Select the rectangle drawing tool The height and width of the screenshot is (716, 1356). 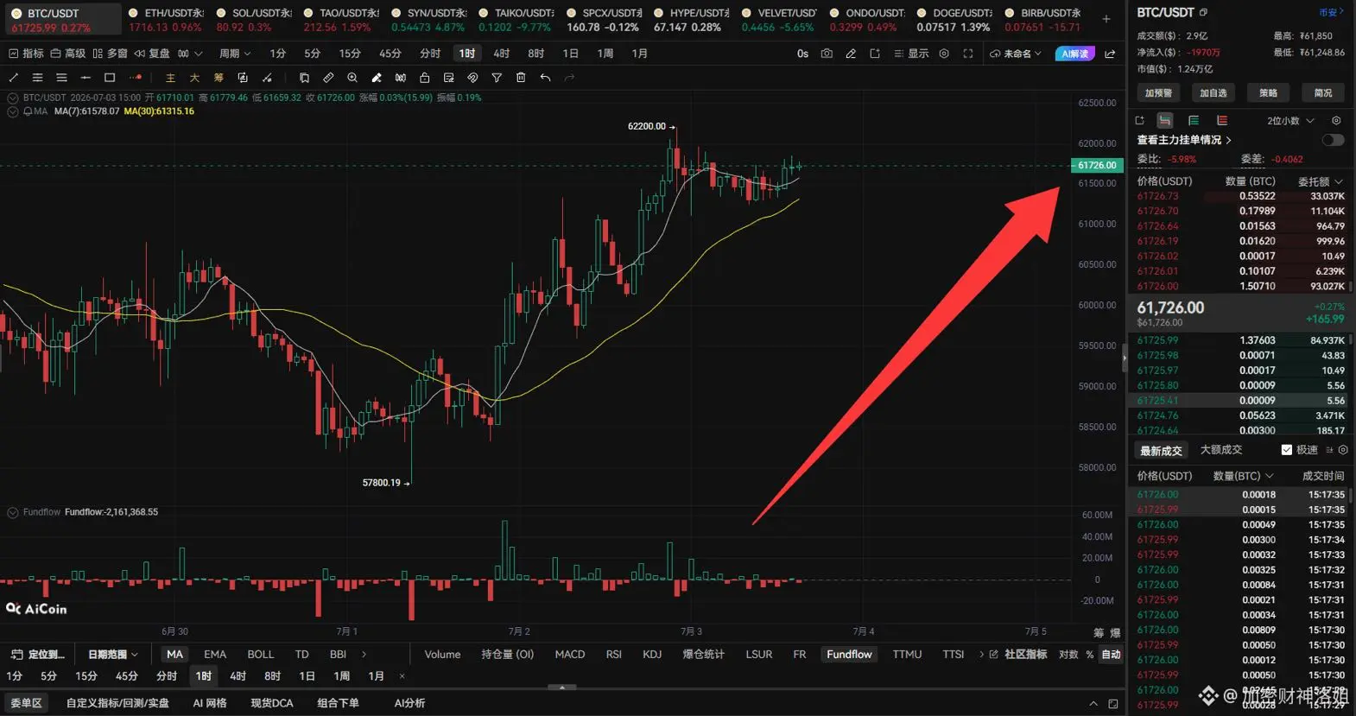[x=110, y=78]
